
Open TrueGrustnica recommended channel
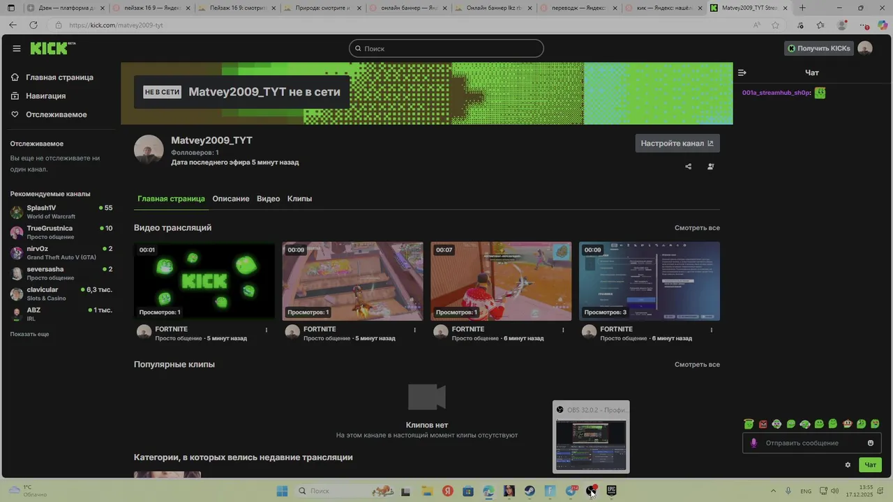pos(61,232)
